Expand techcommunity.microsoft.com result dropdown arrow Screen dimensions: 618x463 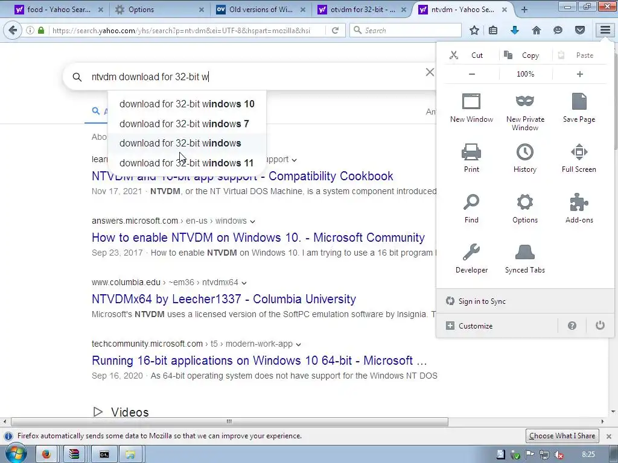coord(298,344)
